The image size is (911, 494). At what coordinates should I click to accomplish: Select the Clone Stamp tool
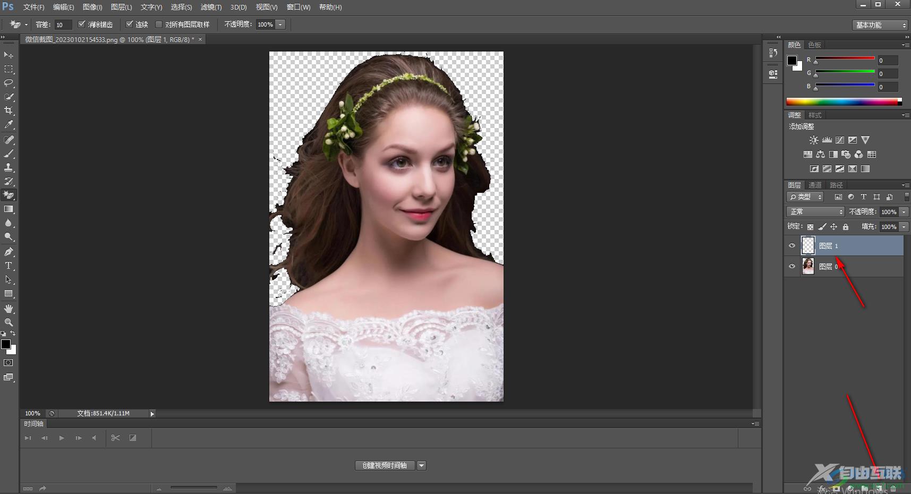(8, 167)
